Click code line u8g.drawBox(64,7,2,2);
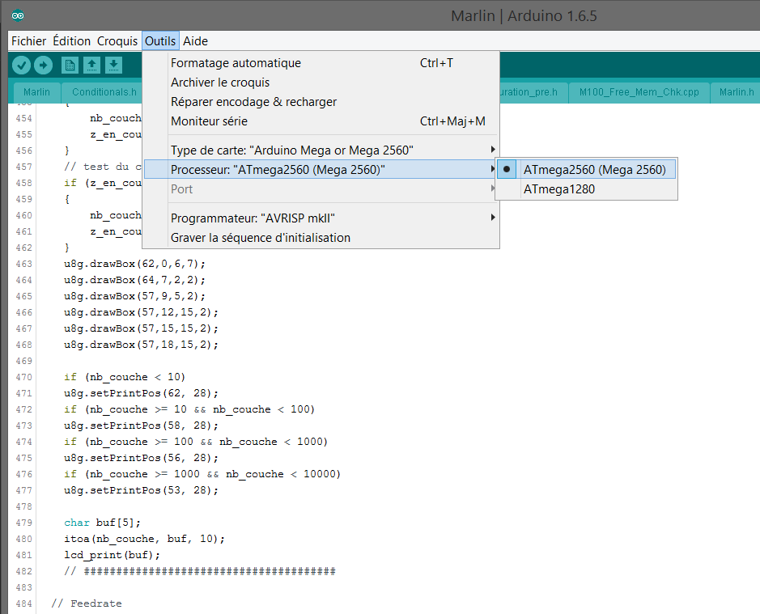 click(x=134, y=280)
